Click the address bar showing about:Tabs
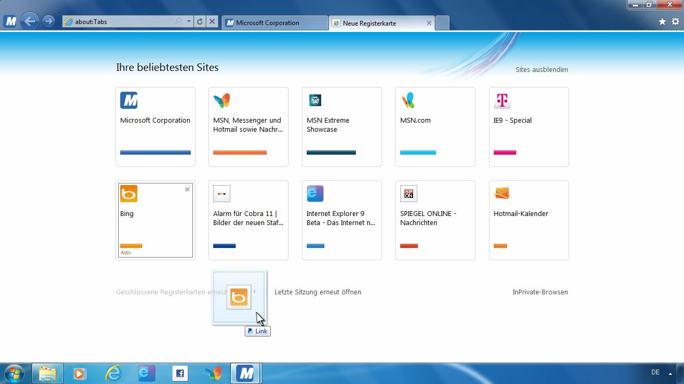This screenshot has height=384, width=684. [x=123, y=21]
